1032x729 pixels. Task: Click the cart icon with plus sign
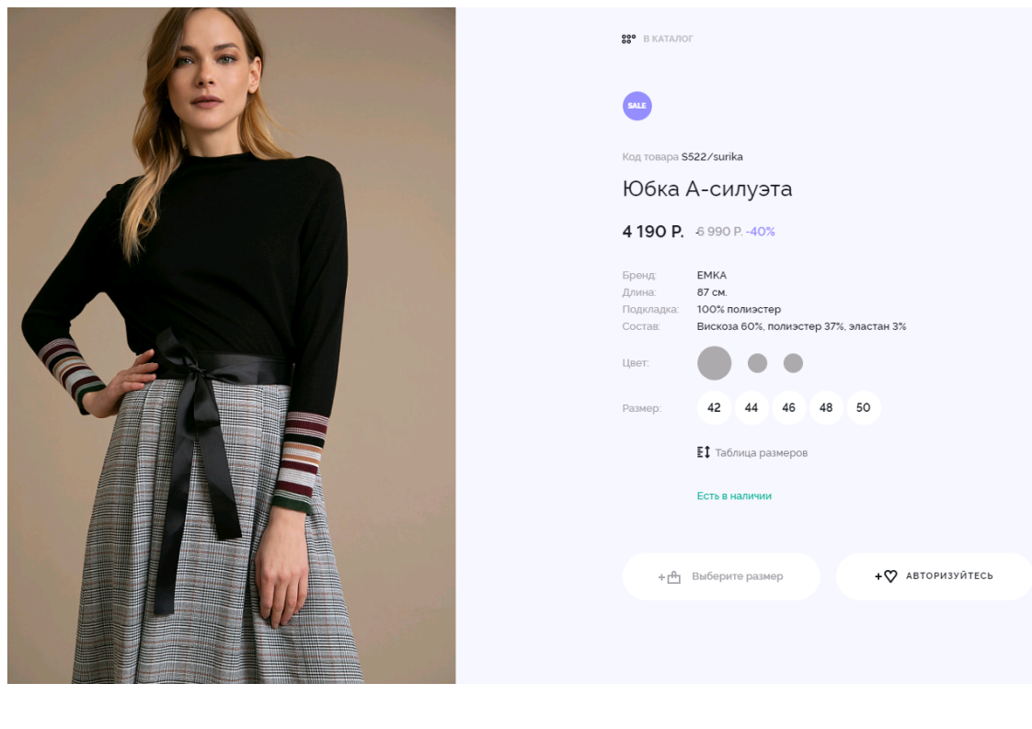[670, 576]
